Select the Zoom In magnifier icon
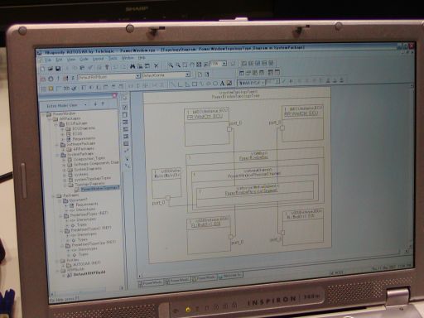 171,65
